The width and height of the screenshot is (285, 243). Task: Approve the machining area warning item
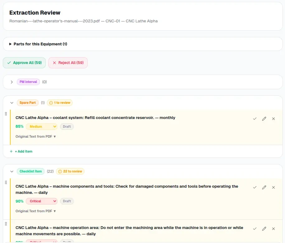pyautogui.click(x=255, y=229)
